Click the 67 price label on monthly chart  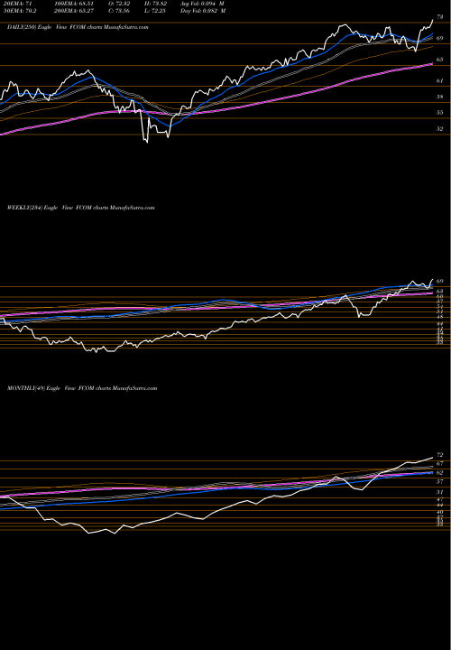[x=440, y=463]
